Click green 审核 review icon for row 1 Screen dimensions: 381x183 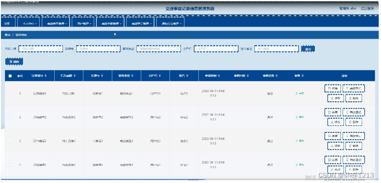[299, 94]
